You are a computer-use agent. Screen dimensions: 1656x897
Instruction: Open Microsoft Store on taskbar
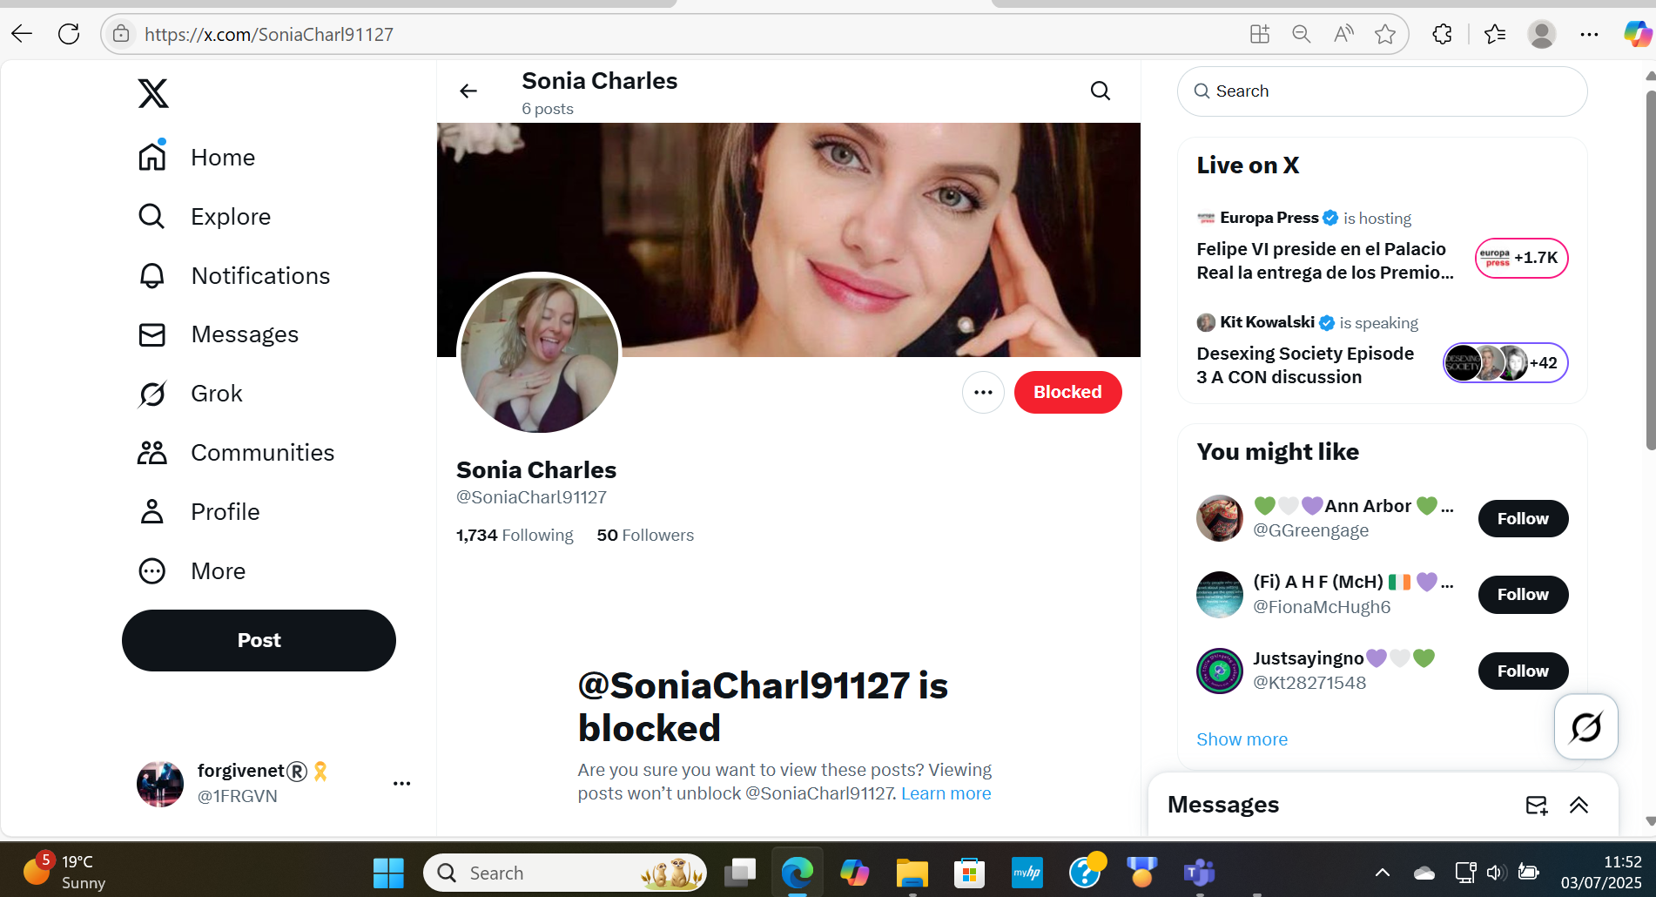(x=969, y=873)
